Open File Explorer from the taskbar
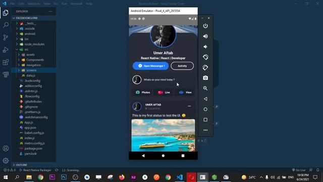This screenshot has width=323, height=182. (x=29, y=177)
